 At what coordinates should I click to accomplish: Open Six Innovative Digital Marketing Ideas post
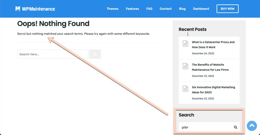point(213,90)
